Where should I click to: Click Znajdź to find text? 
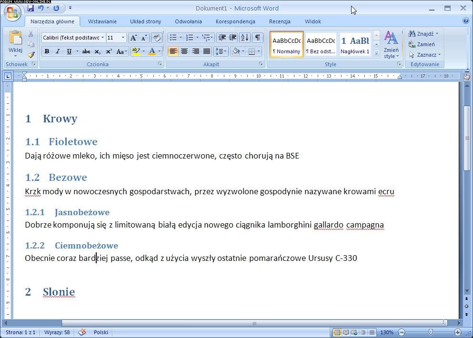(423, 34)
